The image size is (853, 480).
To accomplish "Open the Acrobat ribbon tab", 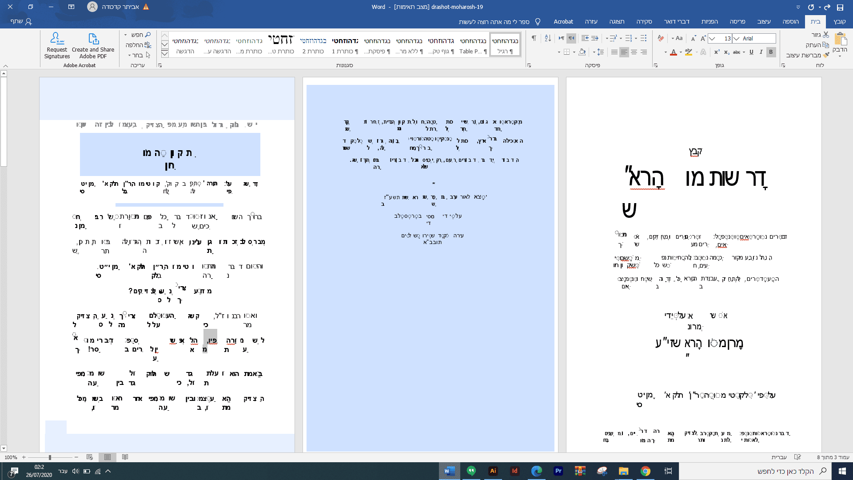I will click(x=563, y=21).
